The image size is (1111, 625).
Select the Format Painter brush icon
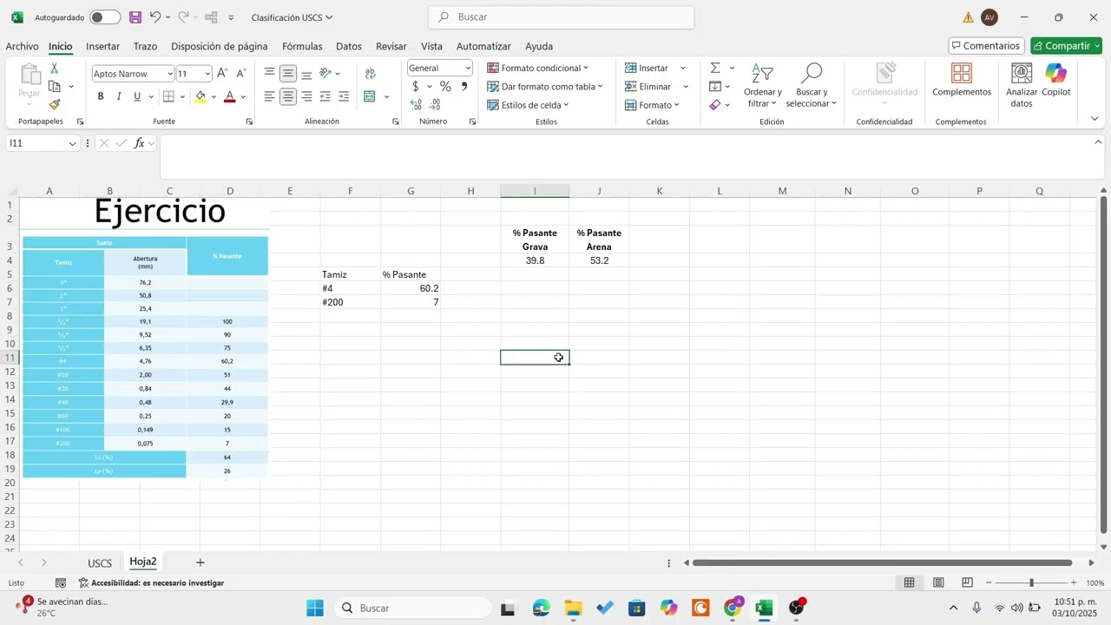pos(55,104)
